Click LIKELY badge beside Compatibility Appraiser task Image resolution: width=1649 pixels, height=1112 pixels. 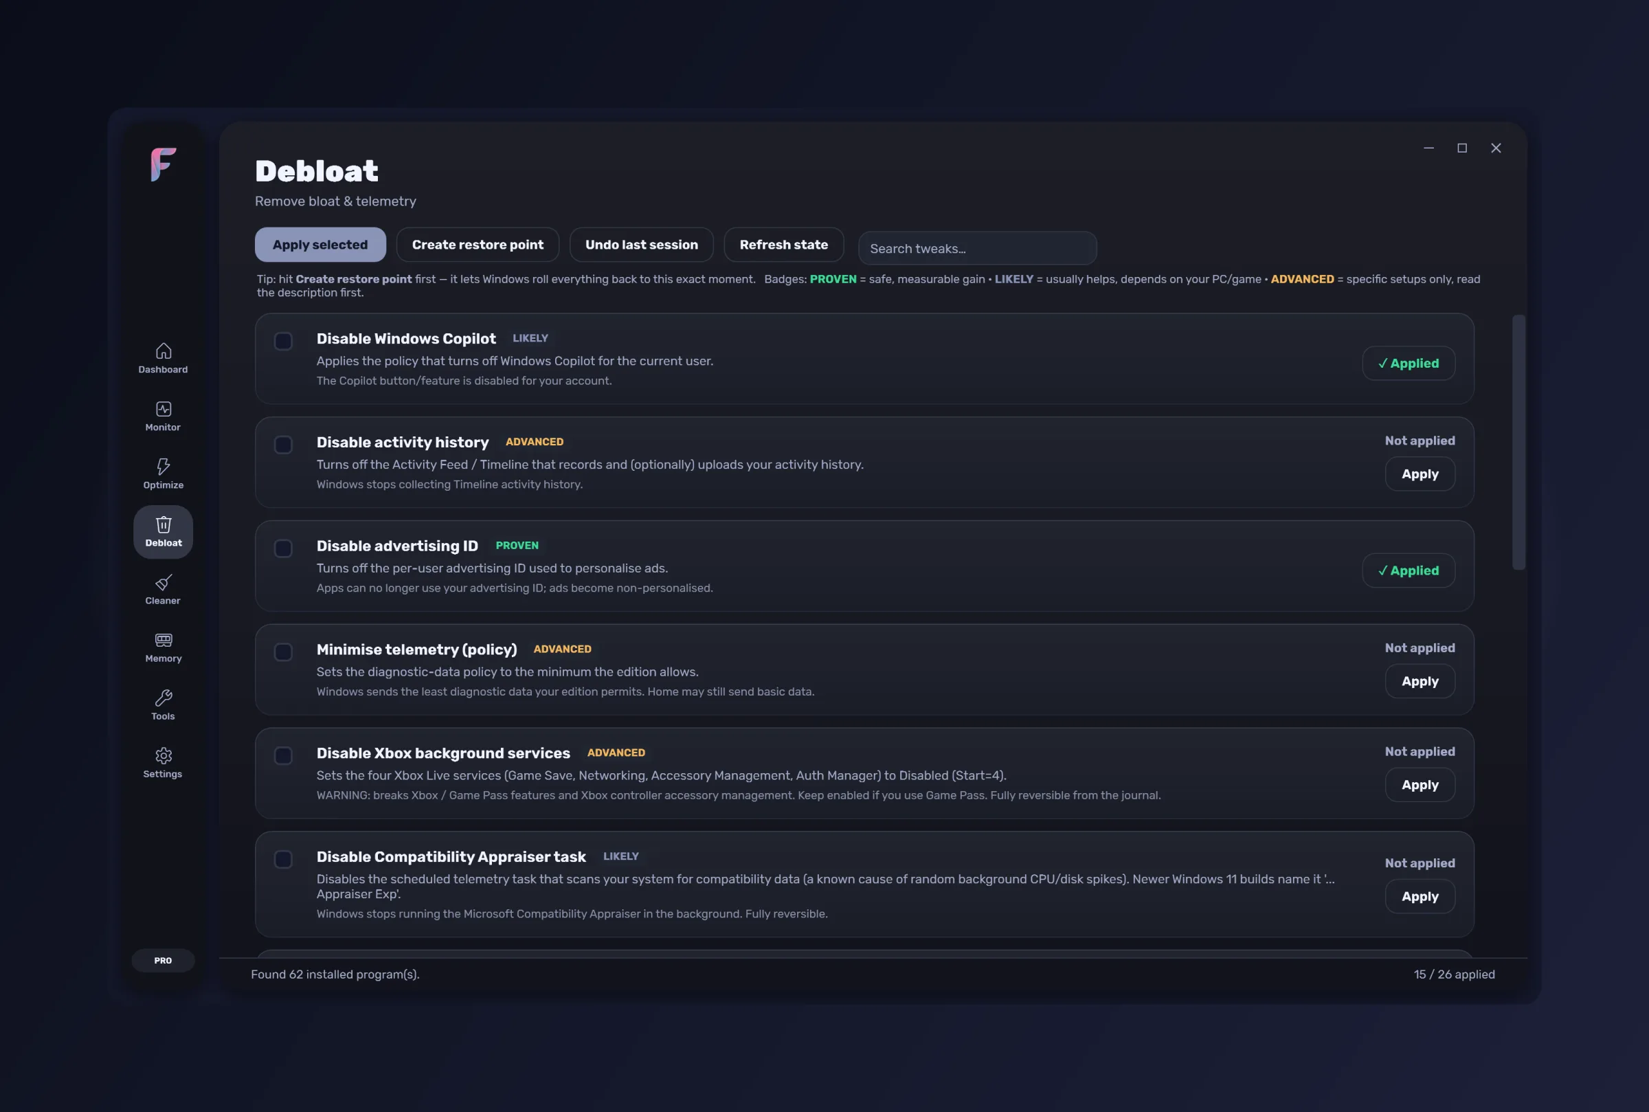tap(621, 856)
